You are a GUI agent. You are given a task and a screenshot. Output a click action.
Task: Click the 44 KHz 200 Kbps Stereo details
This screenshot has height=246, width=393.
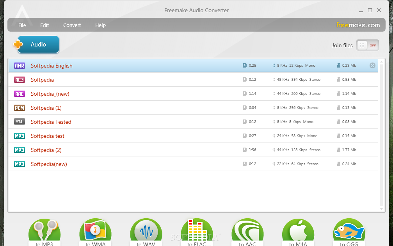coord(299,94)
